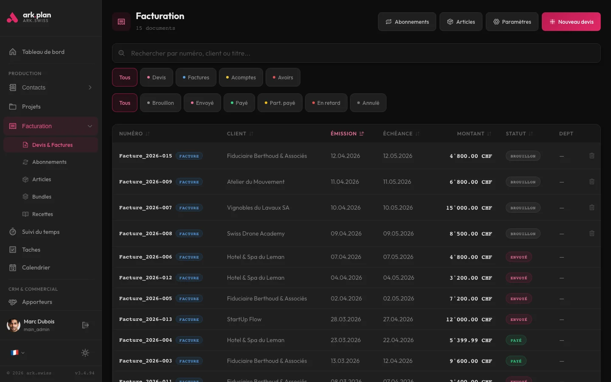Toggle the Brouillon filter pill
The height and width of the screenshot is (382, 611).
[160, 103]
